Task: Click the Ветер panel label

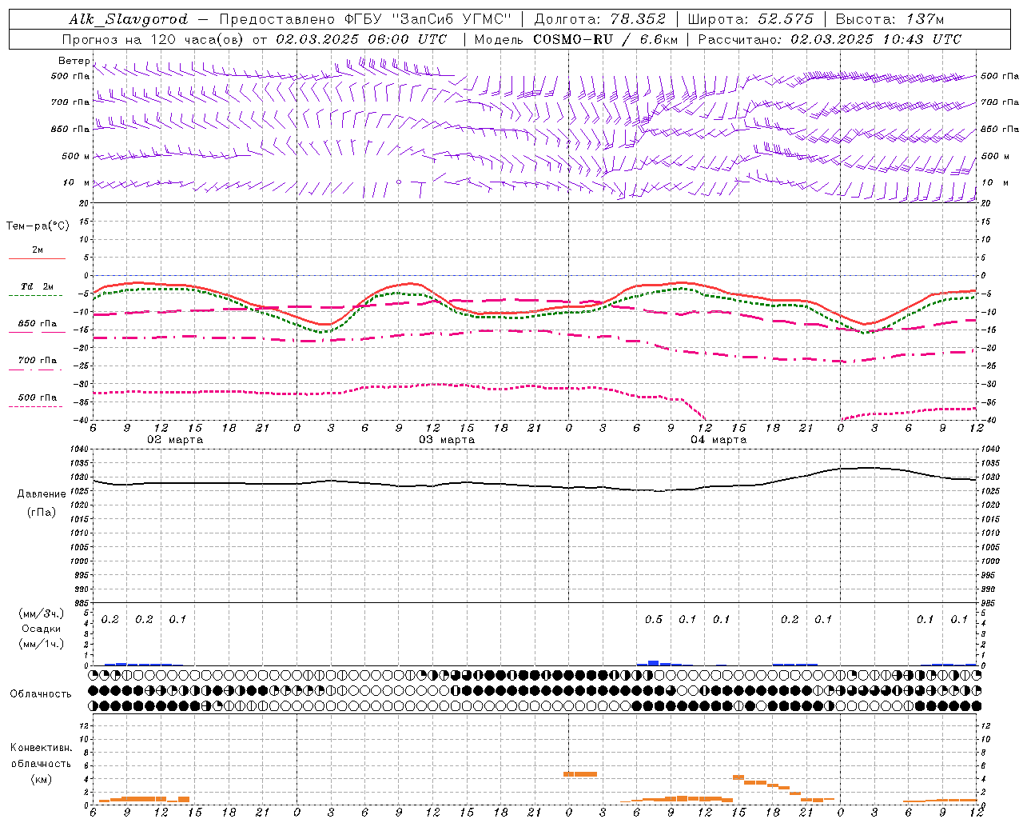Action: tap(74, 61)
